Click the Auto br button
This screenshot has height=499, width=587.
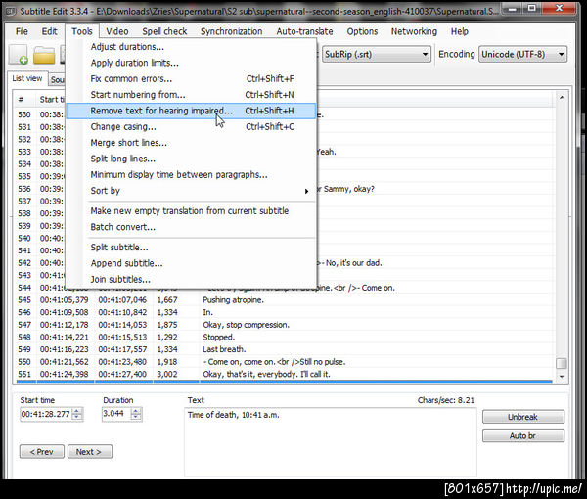click(x=523, y=435)
